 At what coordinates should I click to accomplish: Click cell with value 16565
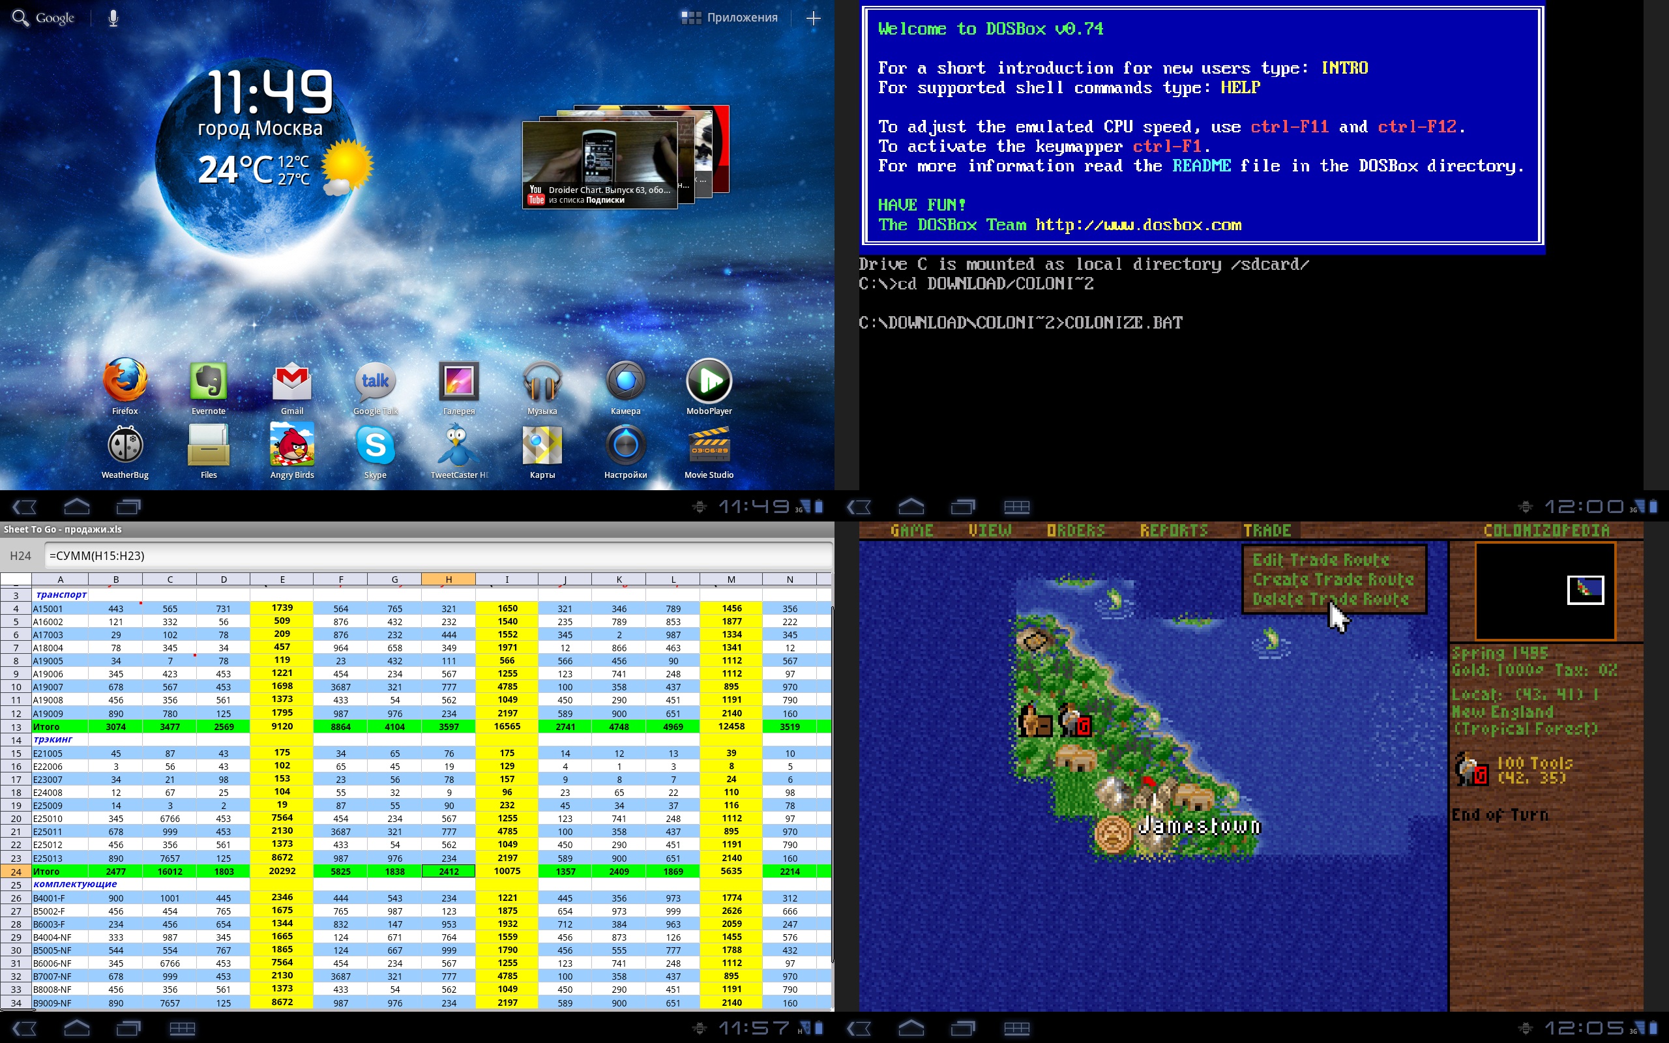[x=507, y=726]
